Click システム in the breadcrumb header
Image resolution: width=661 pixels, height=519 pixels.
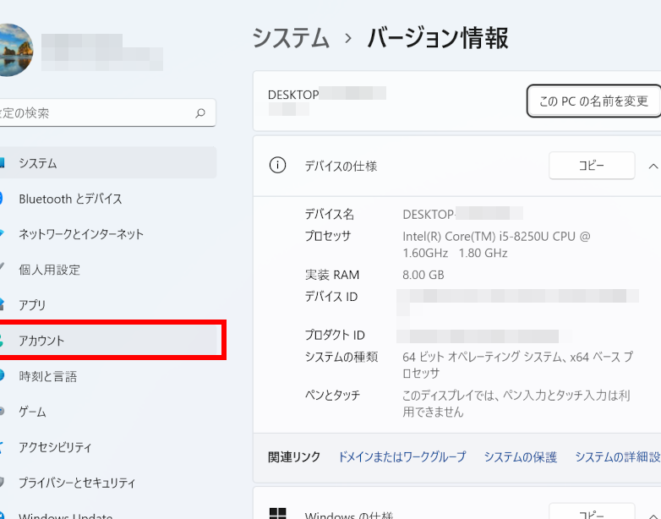click(x=291, y=37)
